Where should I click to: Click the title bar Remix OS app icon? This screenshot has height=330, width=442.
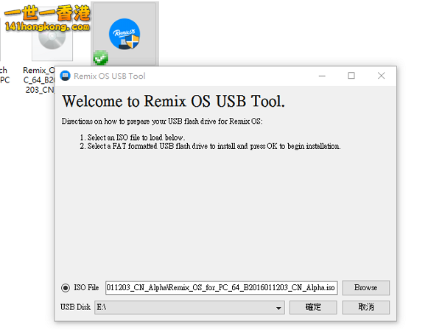[x=66, y=76]
